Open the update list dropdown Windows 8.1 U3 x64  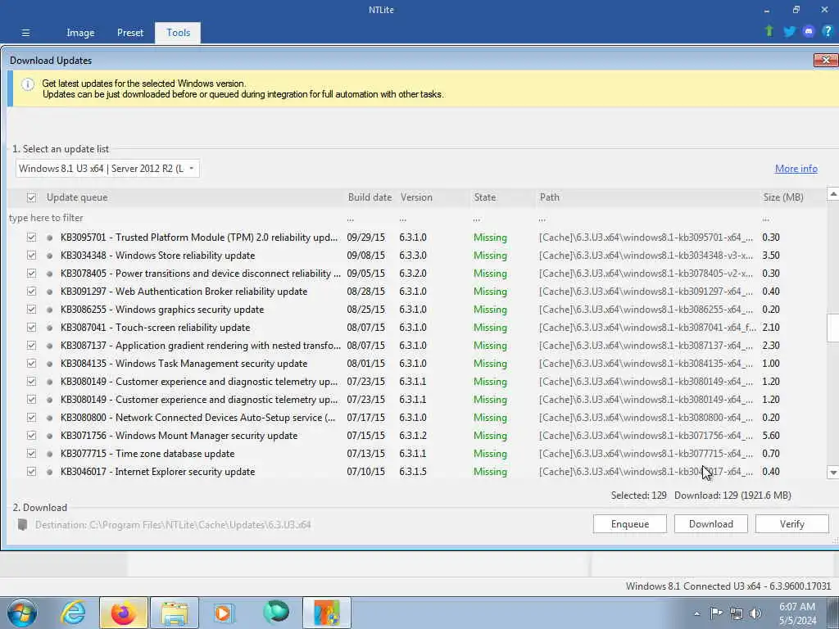(107, 169)
